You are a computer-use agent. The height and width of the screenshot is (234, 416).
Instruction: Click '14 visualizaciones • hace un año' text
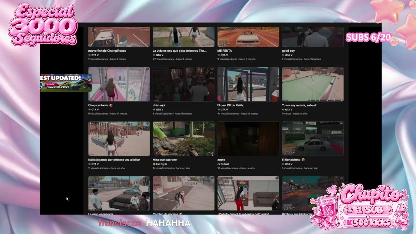(171, 168)
